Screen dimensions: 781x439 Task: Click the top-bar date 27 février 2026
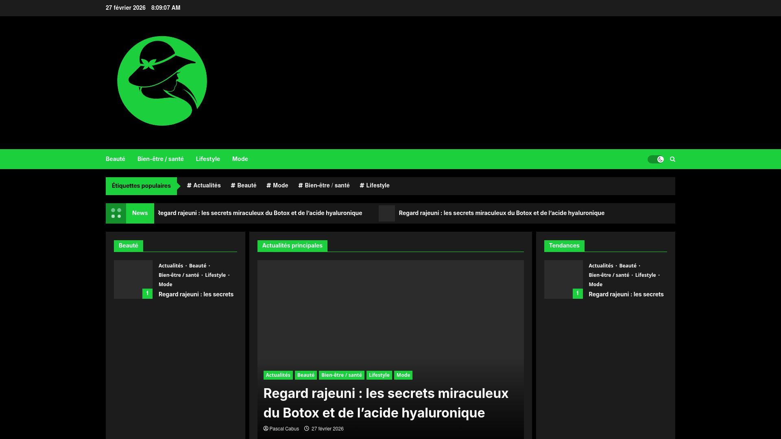coord(126,8)
